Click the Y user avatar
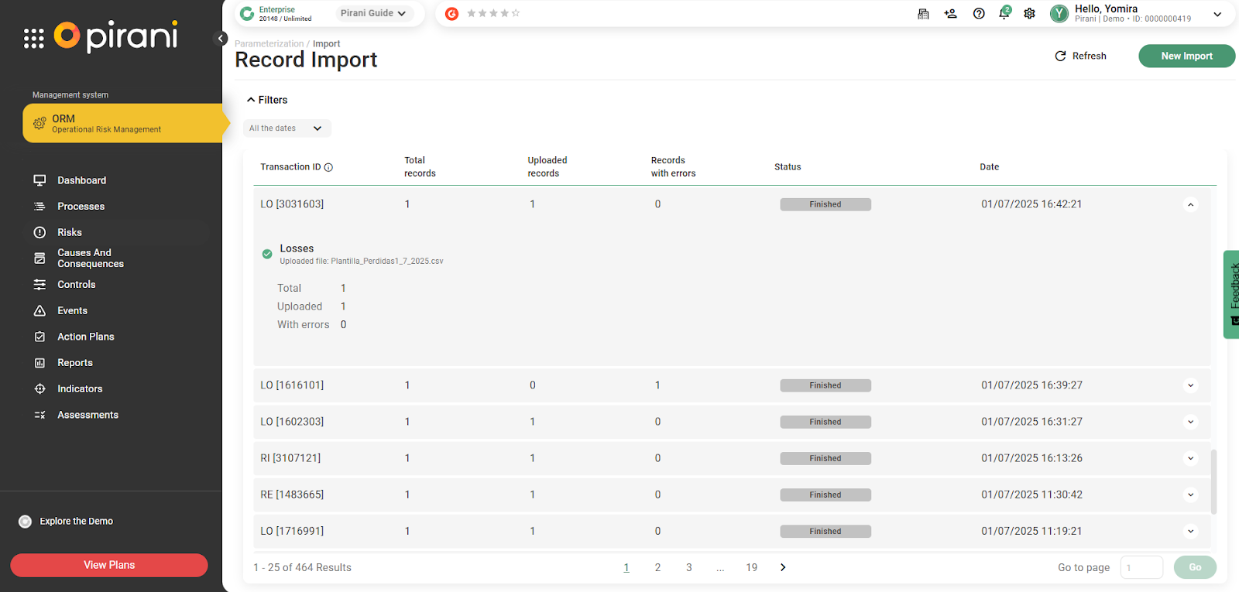The image size is (1239, 592). 1059,13
